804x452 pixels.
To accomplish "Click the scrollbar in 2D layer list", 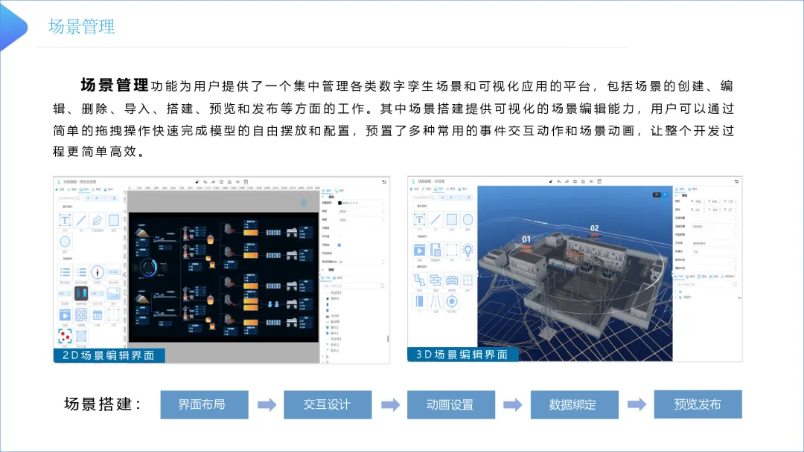I will 388,339.
